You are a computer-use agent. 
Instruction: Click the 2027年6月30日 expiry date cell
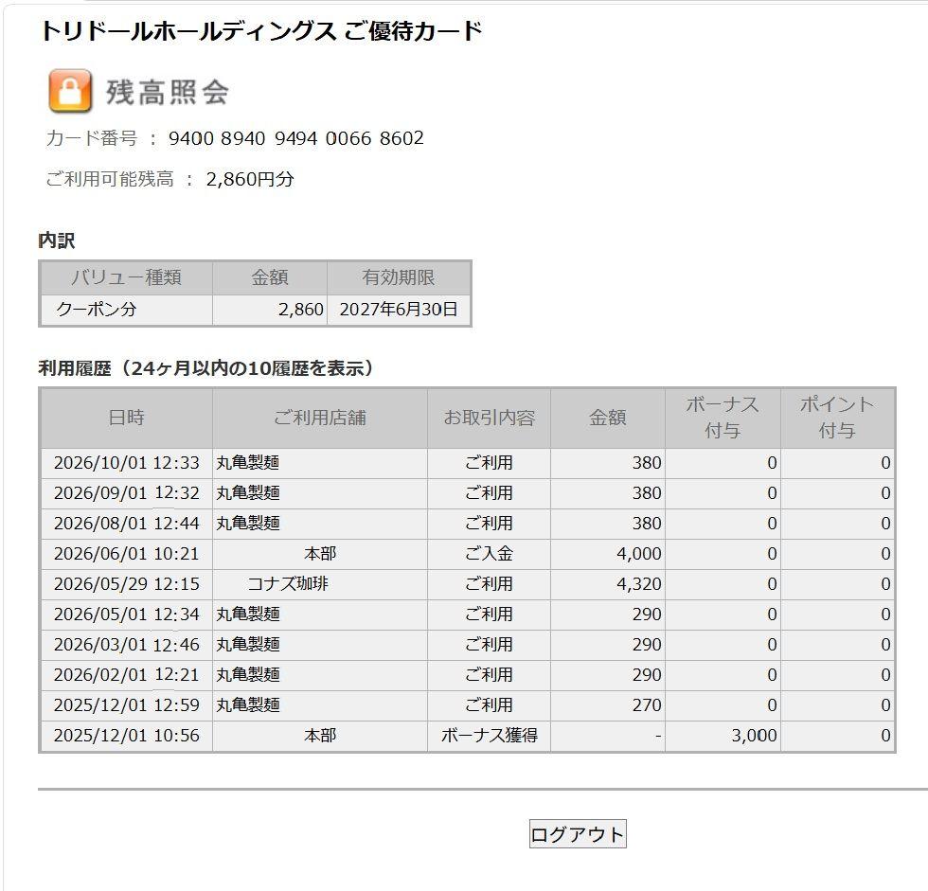coord(399,310)
